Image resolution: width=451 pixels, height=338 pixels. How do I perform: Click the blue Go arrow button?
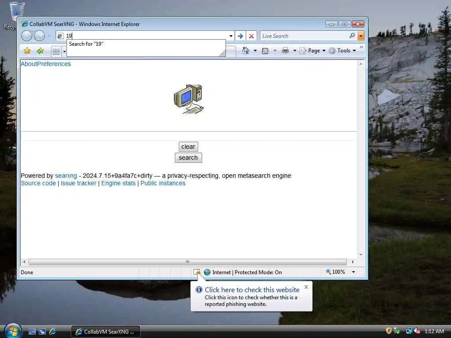point(240,36)
